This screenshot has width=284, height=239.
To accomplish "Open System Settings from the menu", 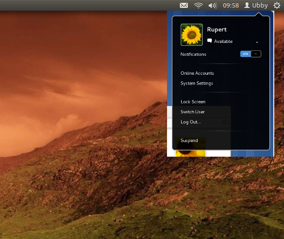I will (197, 83).
